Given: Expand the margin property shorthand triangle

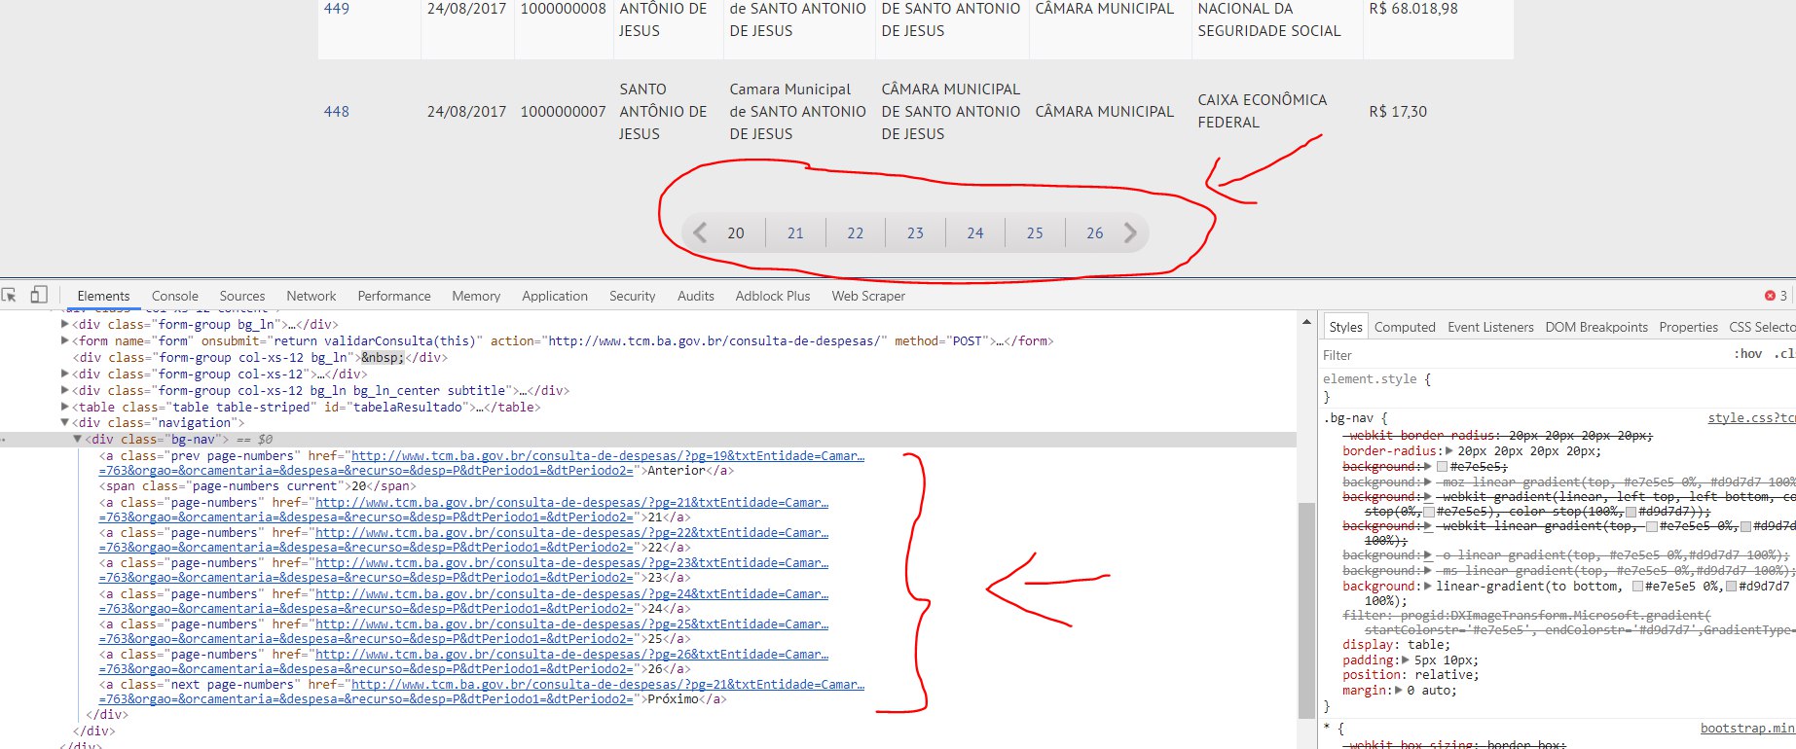Looking at the screenshot, I should click(1399, 691).
